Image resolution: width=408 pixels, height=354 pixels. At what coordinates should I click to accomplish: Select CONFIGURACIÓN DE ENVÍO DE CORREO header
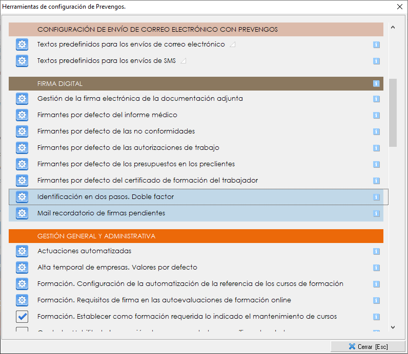(x=196, y=29)
